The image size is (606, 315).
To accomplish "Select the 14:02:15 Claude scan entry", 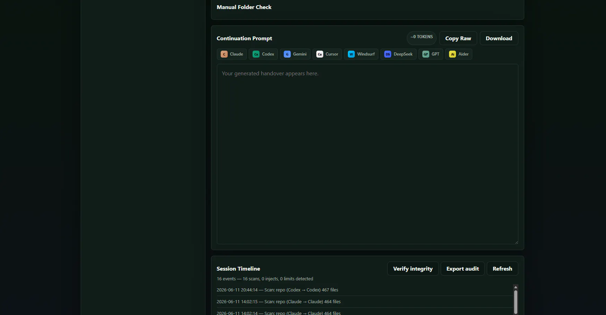I will coord(365,301).
